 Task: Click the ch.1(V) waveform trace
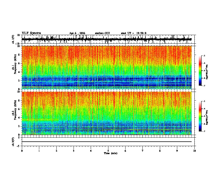(x=107, y=39)
